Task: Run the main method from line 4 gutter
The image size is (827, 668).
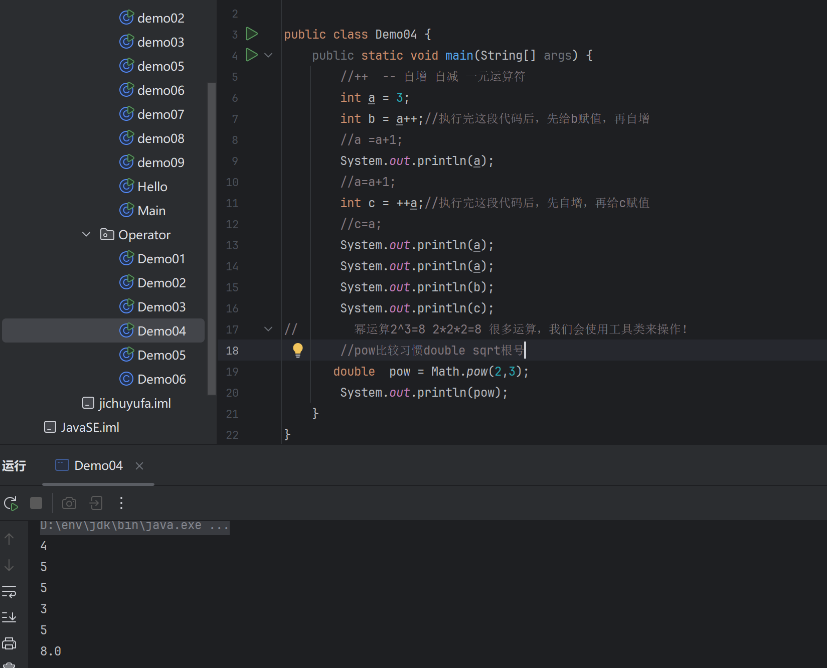Action: click(x=251, y=55)
